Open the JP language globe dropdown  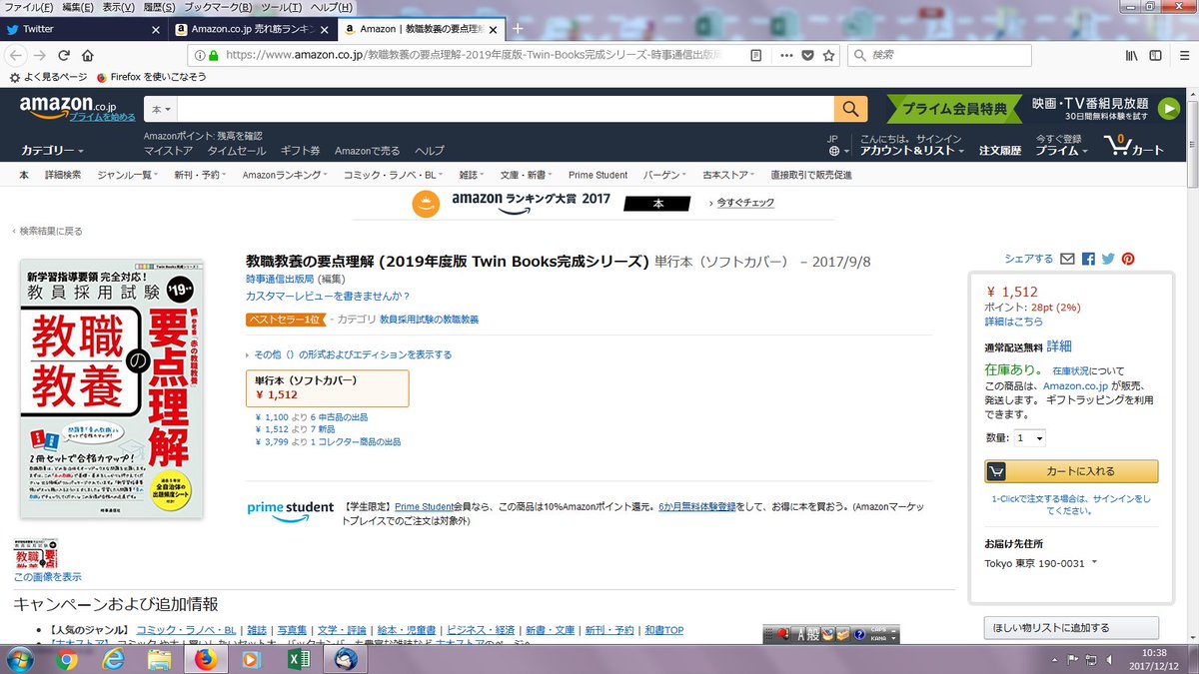pos(837,146)
